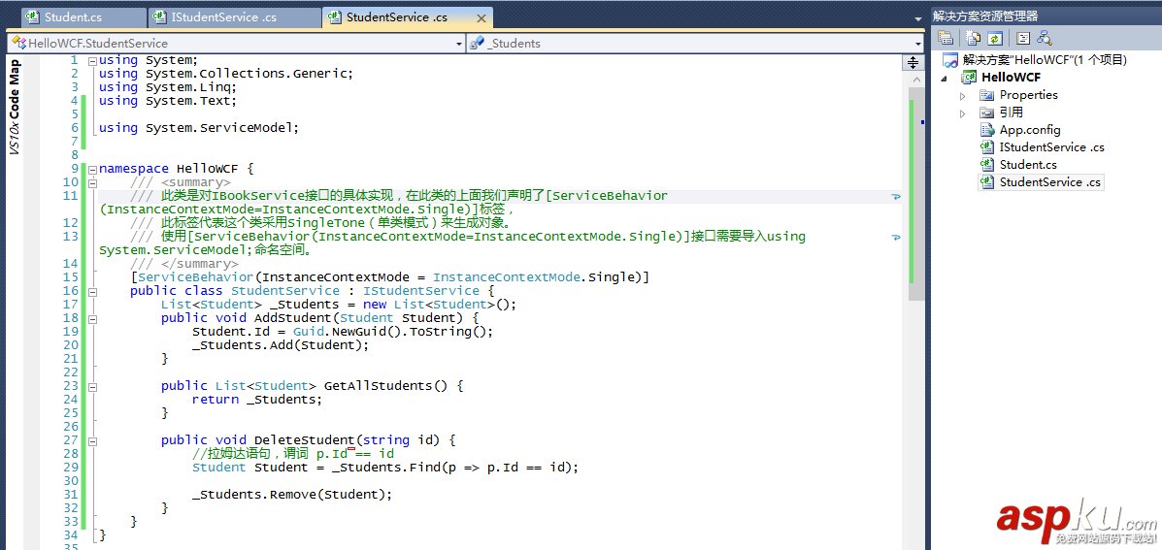Click 'IStudentService' in the class declaration
1162x550 pixels.
[421, 291]
